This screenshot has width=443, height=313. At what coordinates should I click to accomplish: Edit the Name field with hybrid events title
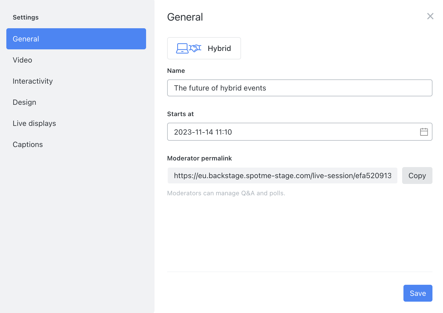[300, 88]
